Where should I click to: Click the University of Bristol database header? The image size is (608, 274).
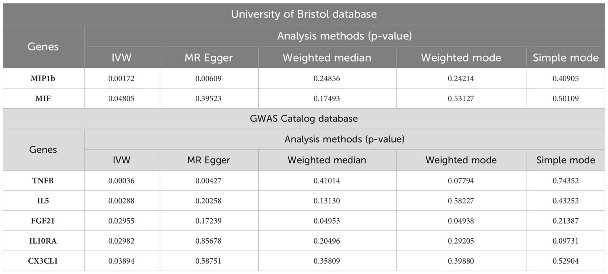[304, 14]
